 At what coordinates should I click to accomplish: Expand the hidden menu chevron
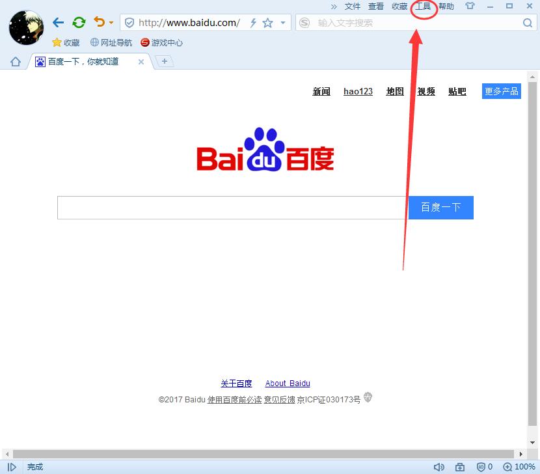click(x=334, y=7)
